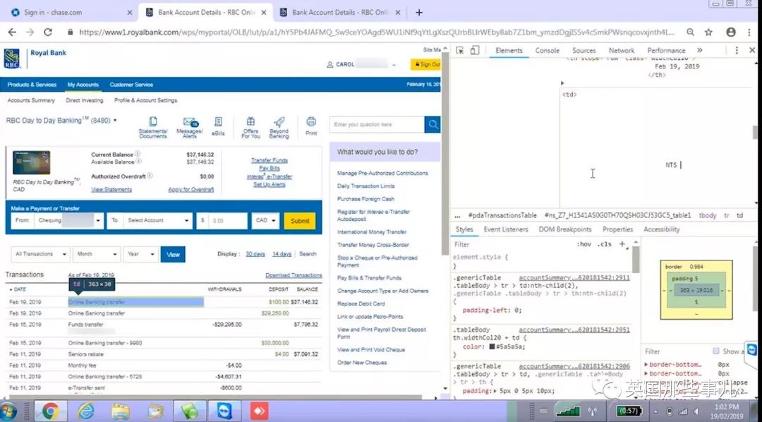The width and height of the screenshot is (762, 422).
Task: Open DevTools three-dot settings menu
Action: 737,51
